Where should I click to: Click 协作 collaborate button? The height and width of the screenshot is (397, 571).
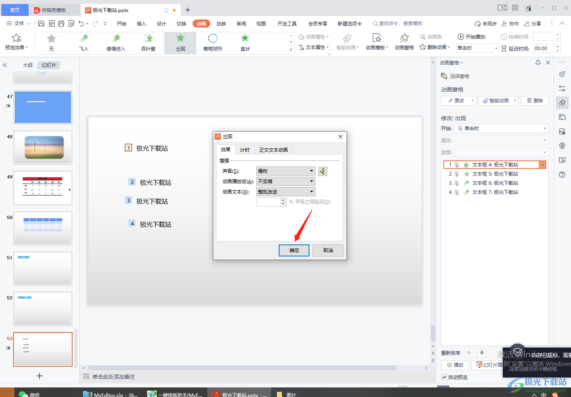[510, 24]
